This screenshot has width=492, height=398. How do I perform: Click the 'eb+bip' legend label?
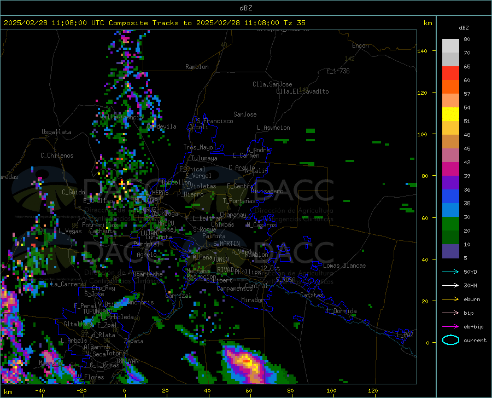tap(473, 327)
